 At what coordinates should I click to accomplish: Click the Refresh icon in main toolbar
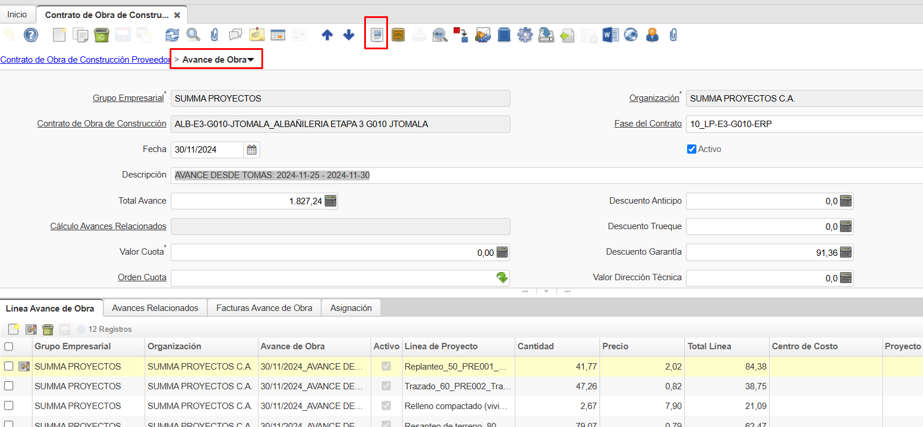pos(172,35)
